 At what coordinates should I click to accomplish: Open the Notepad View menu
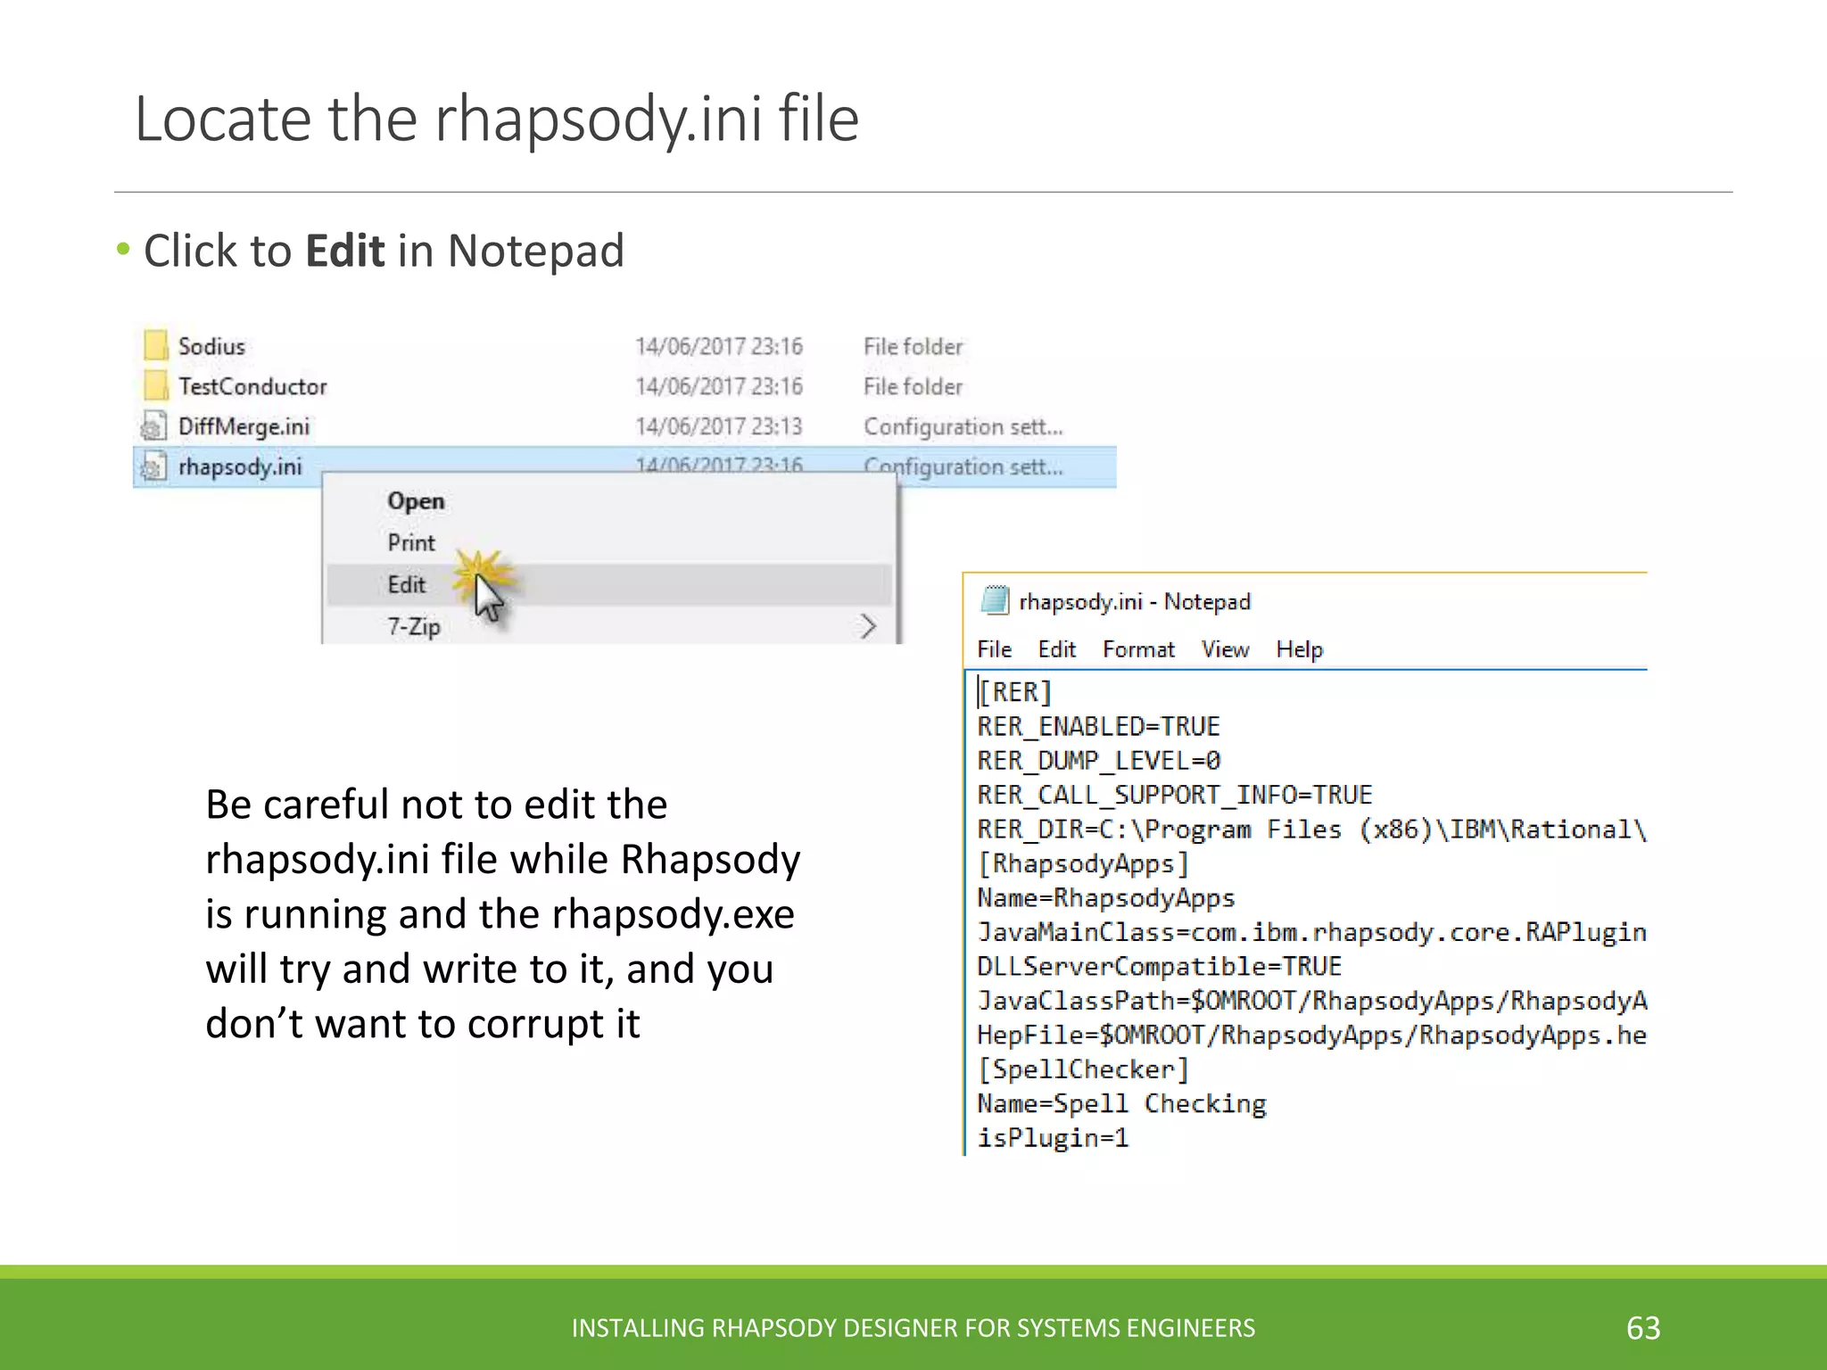[1225, 649]
